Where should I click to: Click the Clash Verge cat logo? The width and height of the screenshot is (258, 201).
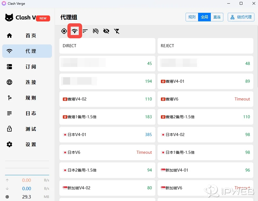(x=9, y=17)
